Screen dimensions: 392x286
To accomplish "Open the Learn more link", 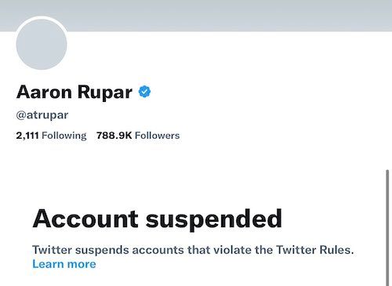I will tap(64, 264).
